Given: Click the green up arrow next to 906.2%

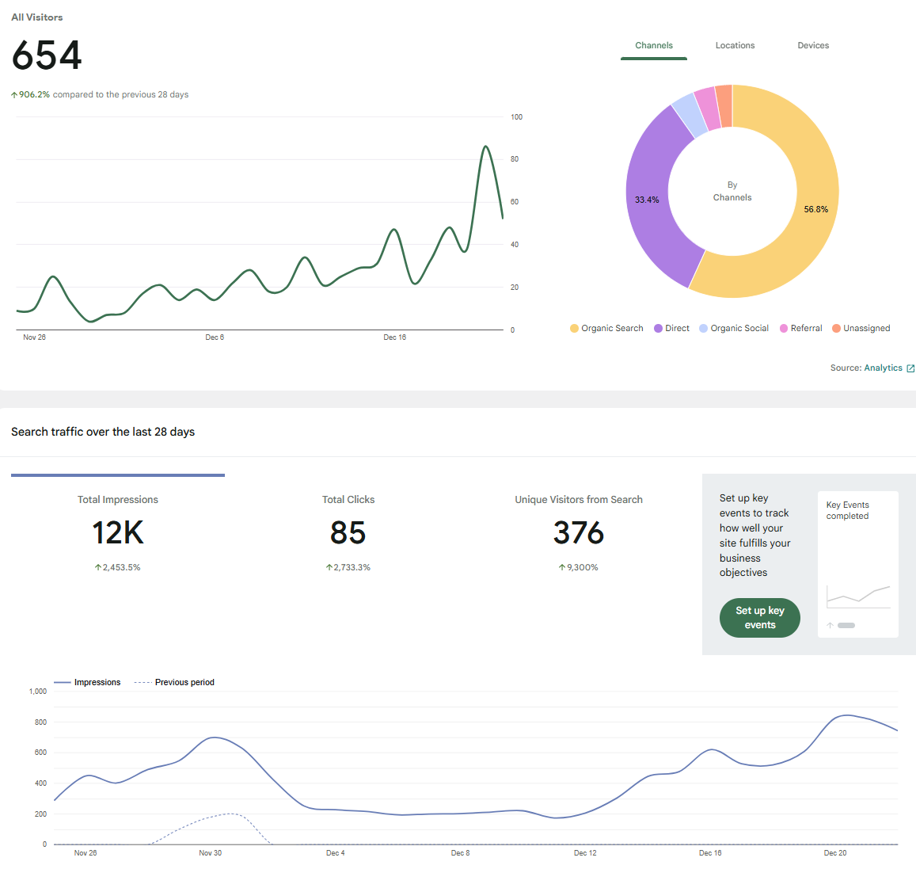Looking at the screenshot, I should click(14, 93).
